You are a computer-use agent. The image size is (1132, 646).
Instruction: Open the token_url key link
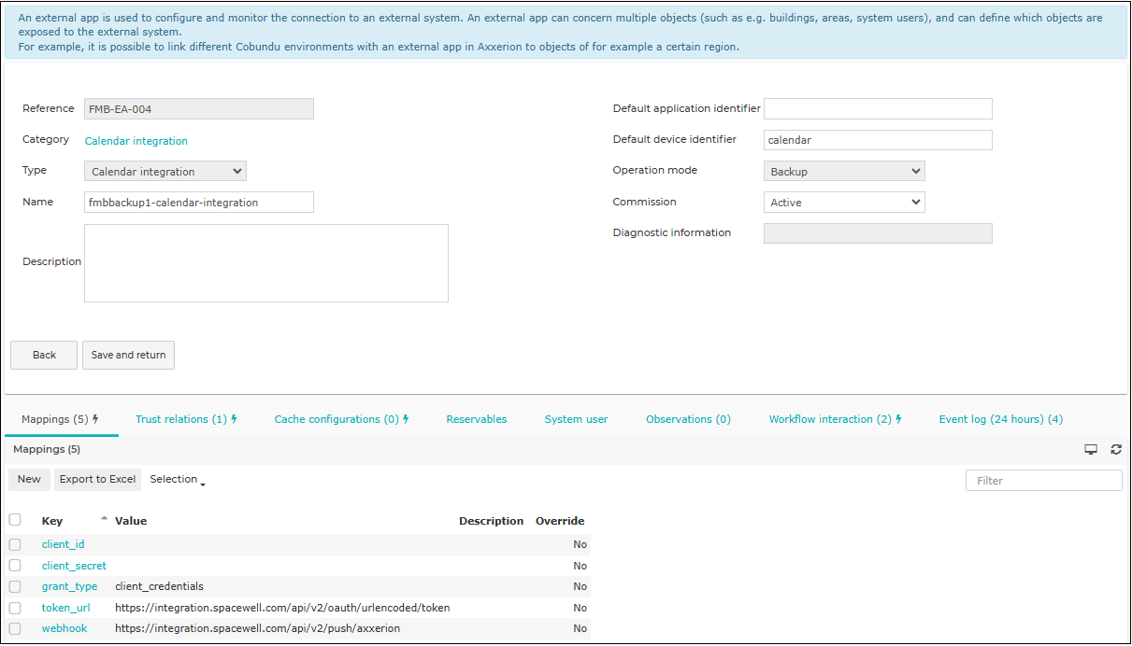pyautogui.click(x=65, y=608)
